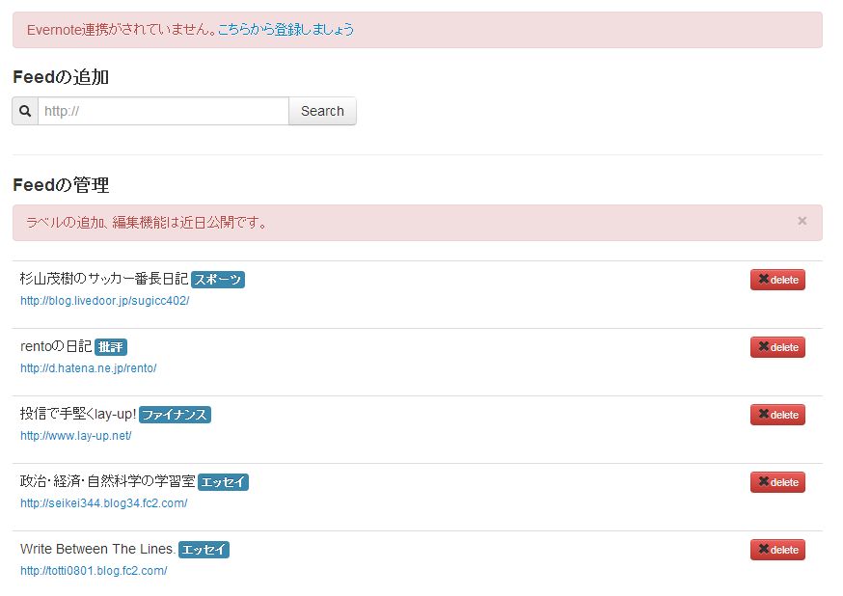This screenshot has height=596, width=843.
Task: Open http://seikei344.blog34.fc2.com/ link
Action: 104,503
